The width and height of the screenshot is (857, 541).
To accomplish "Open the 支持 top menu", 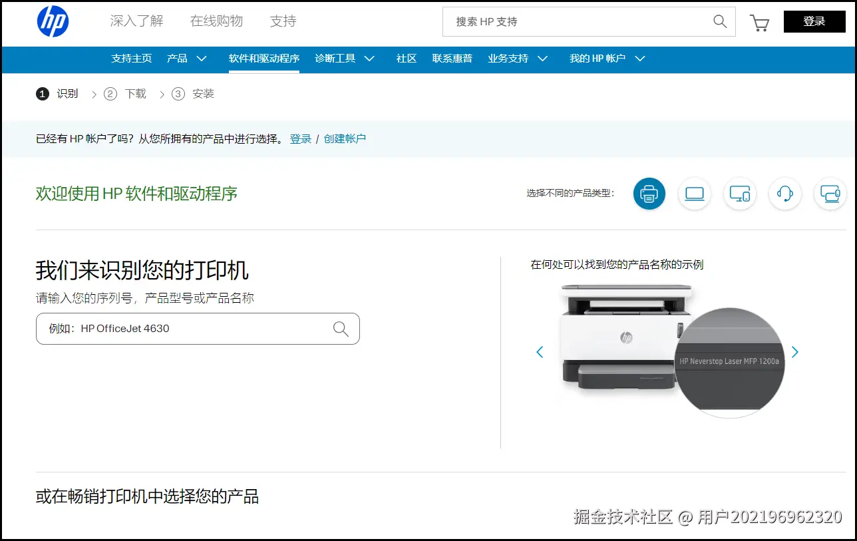I will (283, 21).
